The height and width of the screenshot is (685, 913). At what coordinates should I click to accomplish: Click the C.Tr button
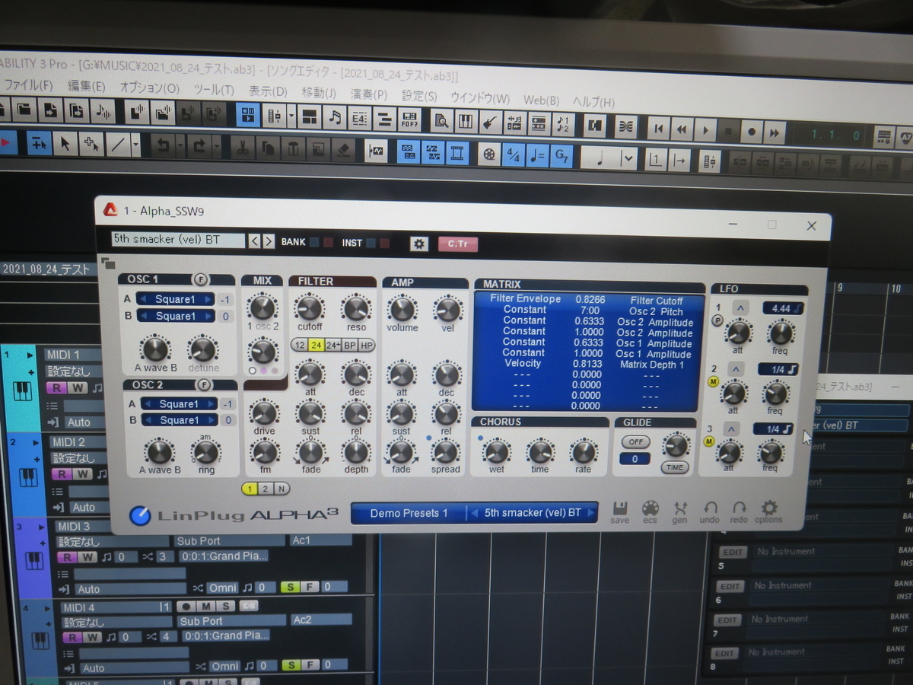point(458,244)
